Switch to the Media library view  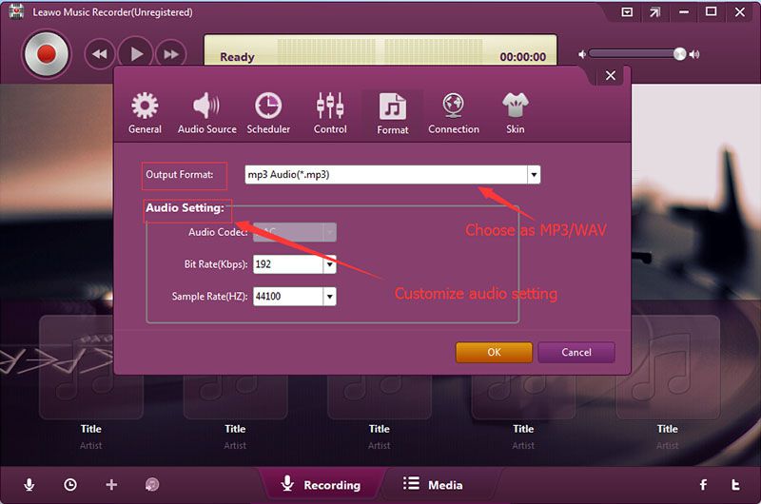click(433, 485)
